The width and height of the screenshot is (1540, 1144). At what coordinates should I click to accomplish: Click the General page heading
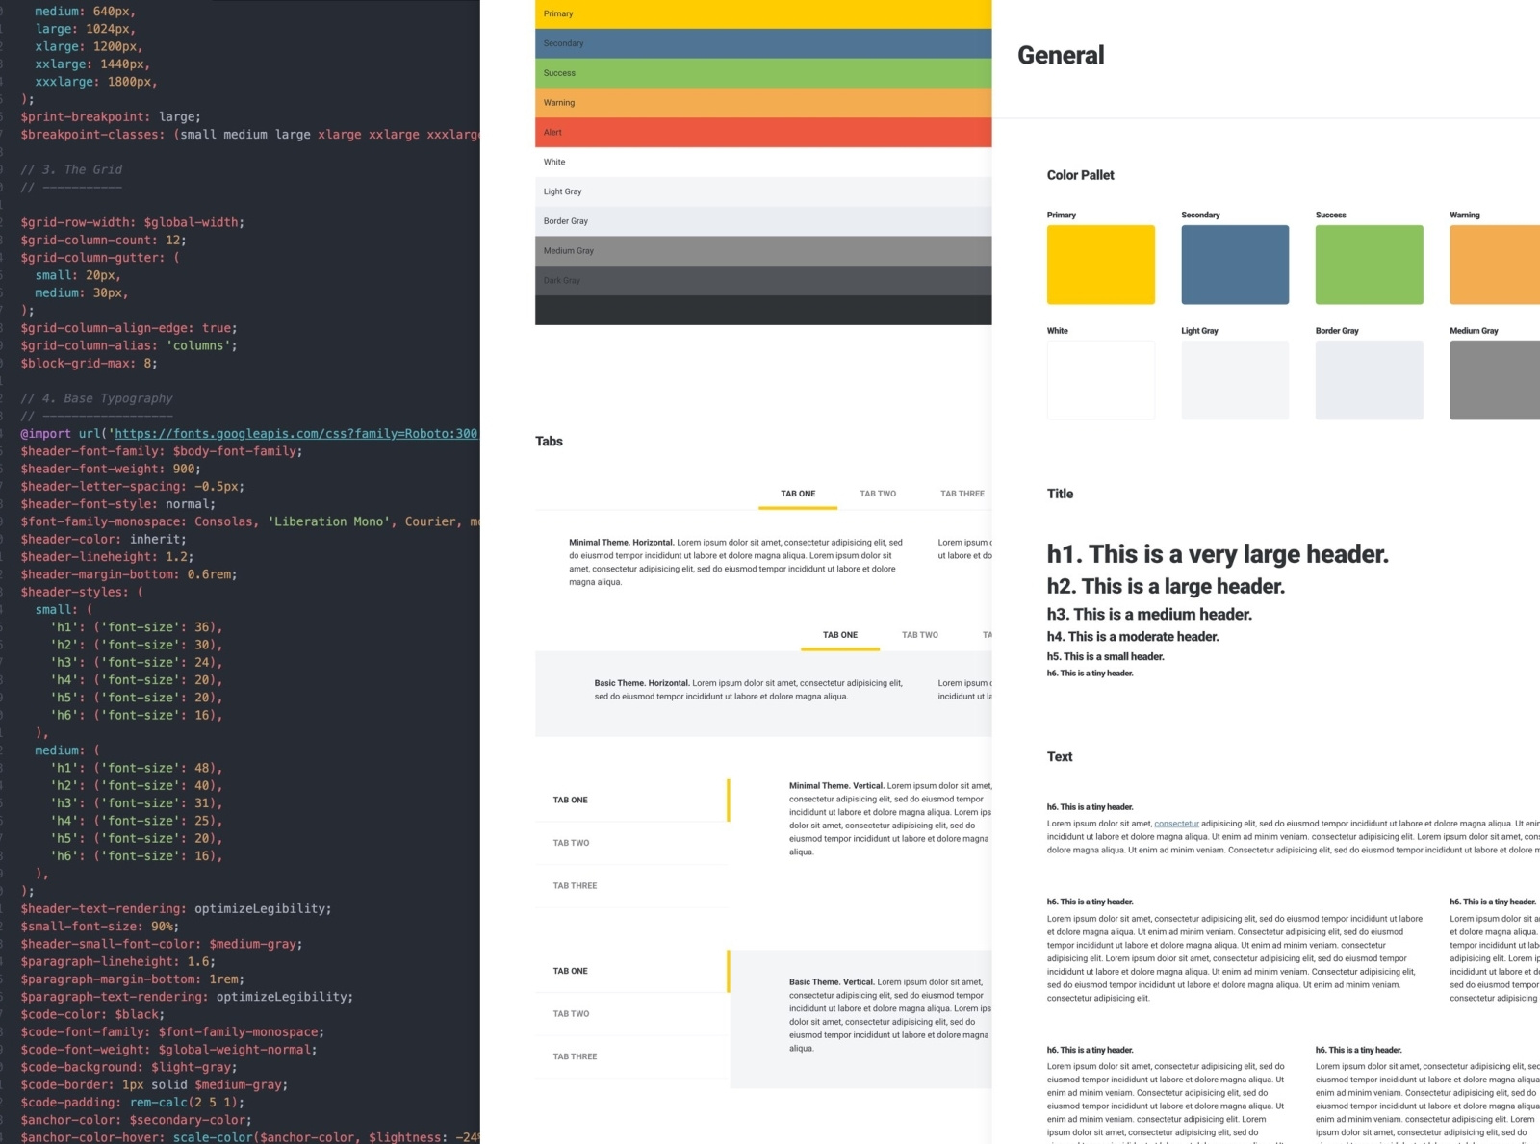click(x=1061, y=56)
